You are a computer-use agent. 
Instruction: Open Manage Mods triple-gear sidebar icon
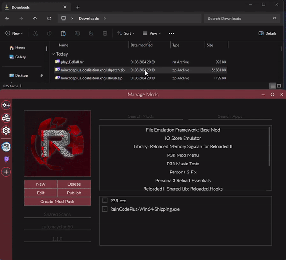pyautogui.click(x=6, y=118)
